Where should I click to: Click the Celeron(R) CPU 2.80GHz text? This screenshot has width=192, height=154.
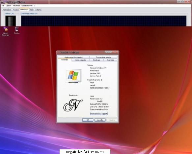99,104
